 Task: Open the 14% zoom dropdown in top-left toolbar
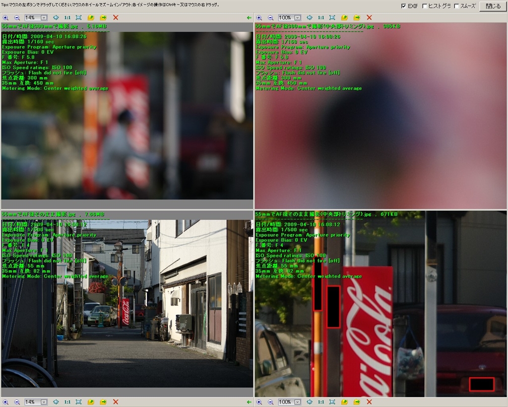click(x=44, y=17)
